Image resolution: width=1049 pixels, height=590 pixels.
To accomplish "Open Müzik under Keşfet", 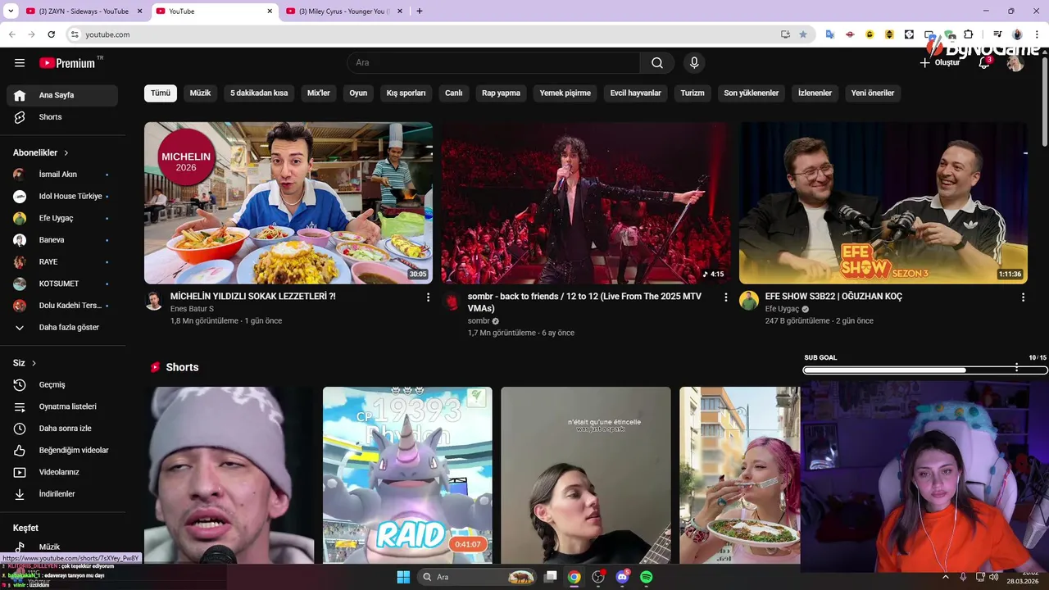I will pos(62,547).
